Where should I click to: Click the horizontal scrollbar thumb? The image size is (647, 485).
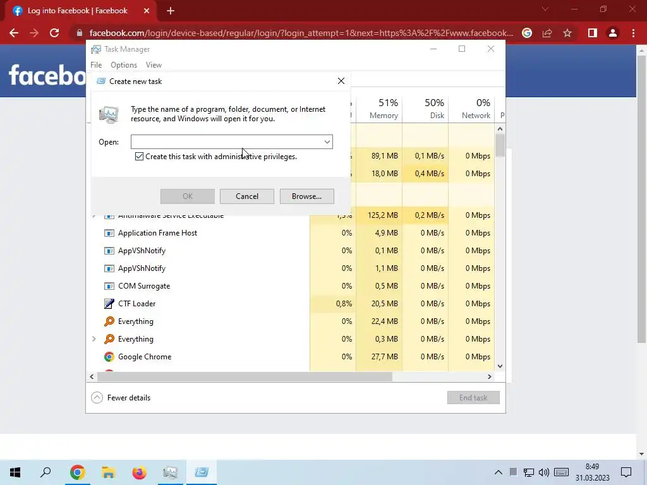click(x=245, y=376)
